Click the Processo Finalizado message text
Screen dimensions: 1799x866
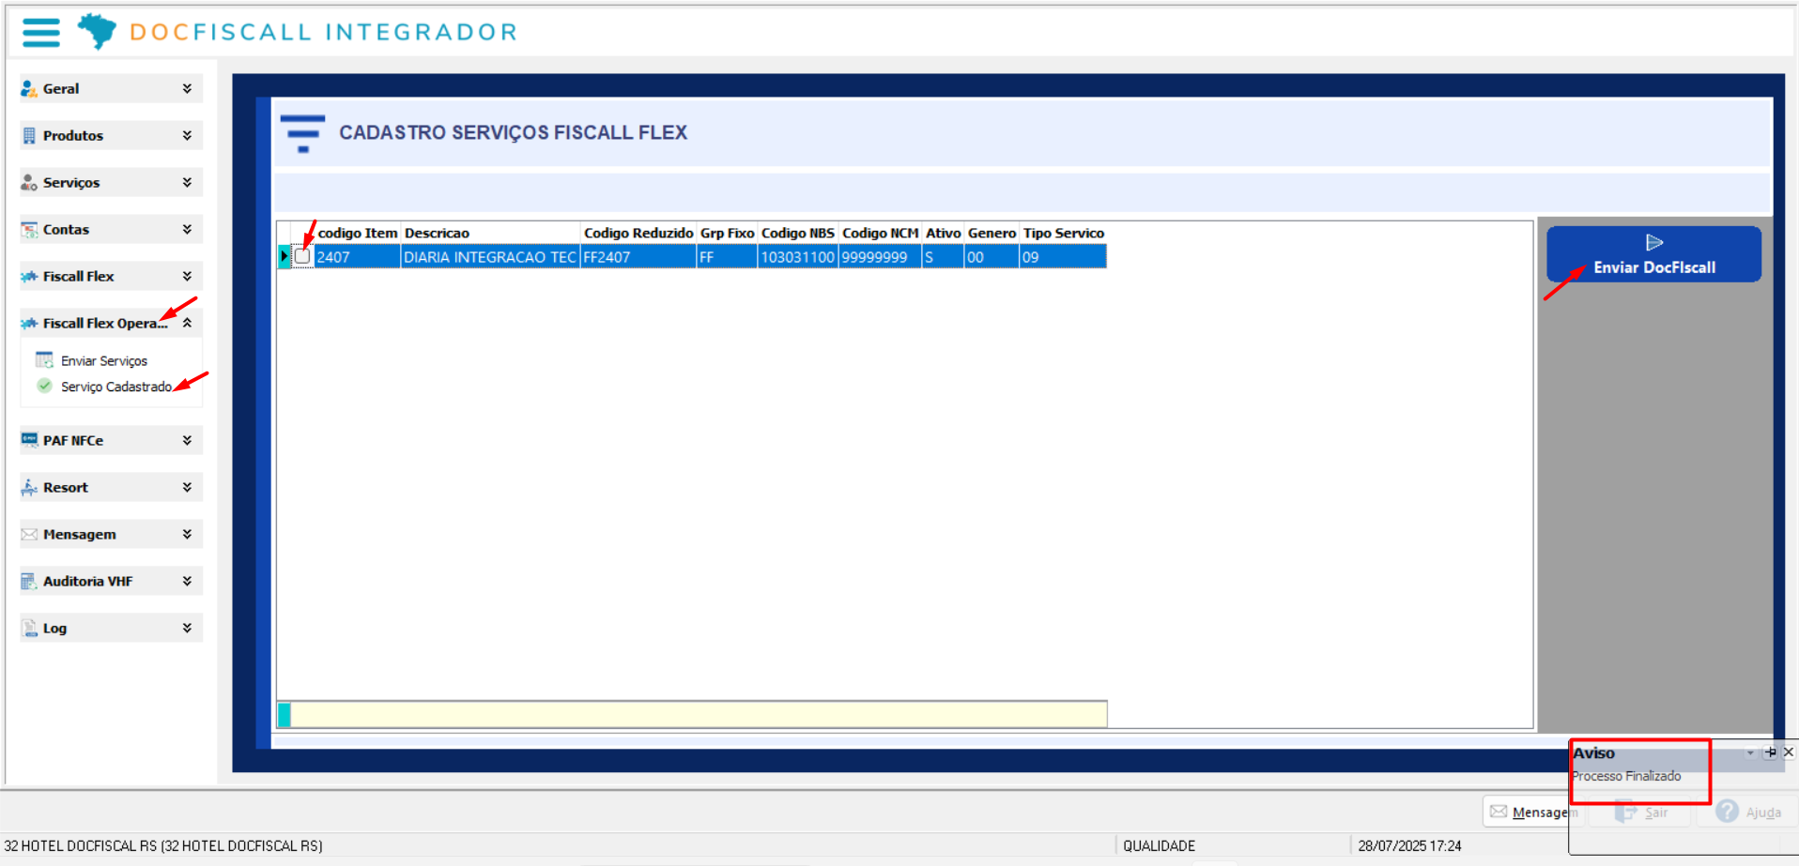click(x=1627, y=776)
